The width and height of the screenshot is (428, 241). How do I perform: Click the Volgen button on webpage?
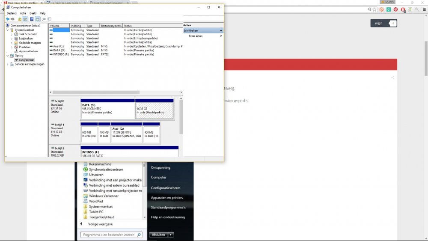pyautogui.click(x=378, y=23)
